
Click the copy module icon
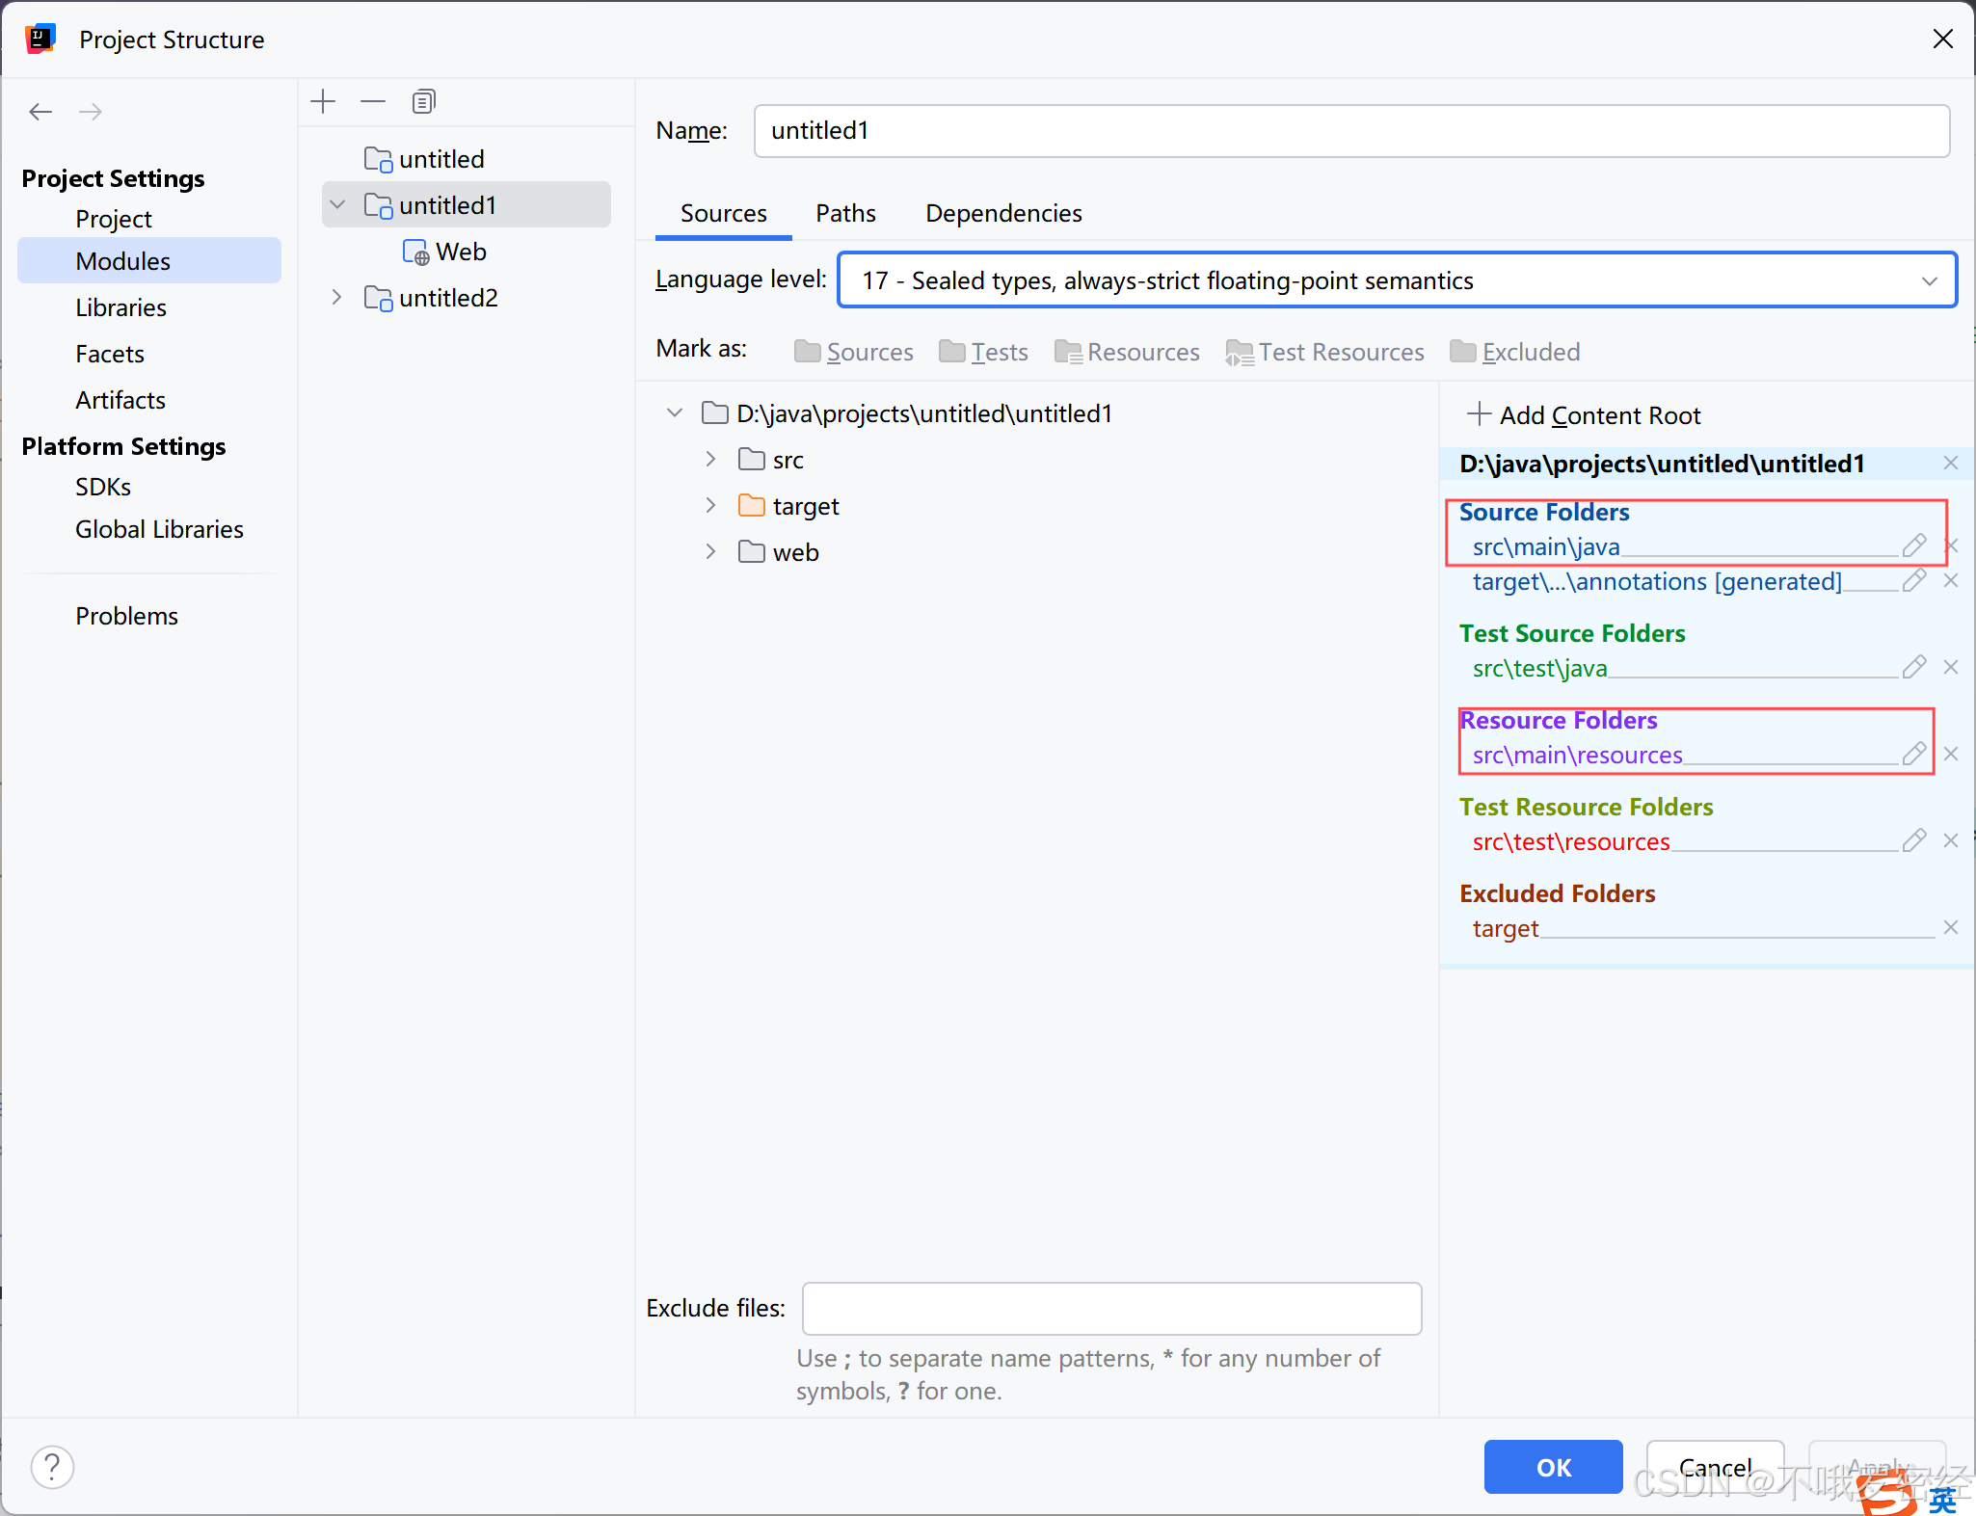423,101
